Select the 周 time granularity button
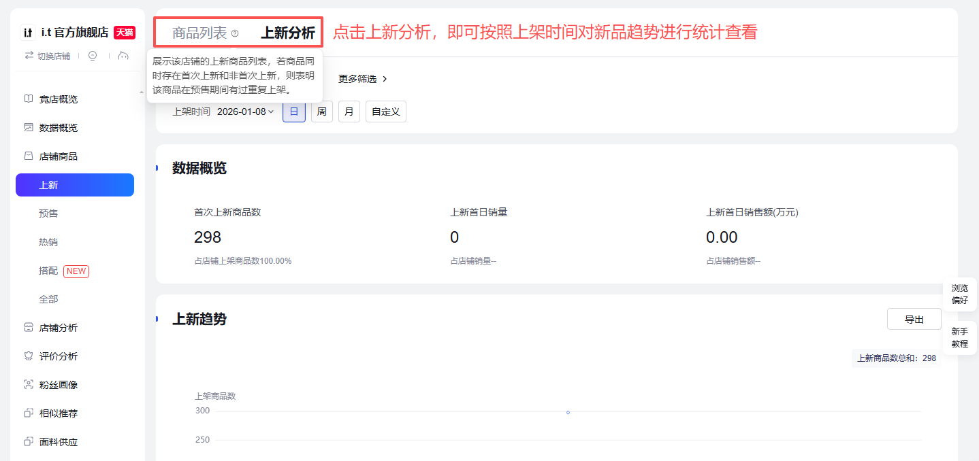Screen dimensions: 979x461 coord(322,112)
